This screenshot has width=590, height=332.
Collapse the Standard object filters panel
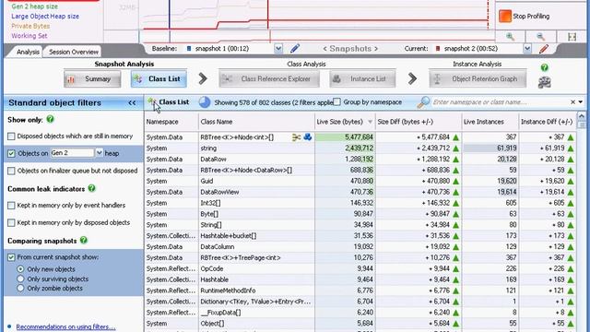point(132,102)
